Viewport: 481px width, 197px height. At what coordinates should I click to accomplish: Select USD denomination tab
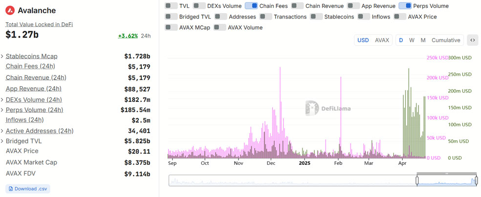tap(363, 40)
